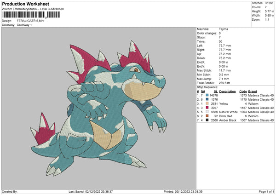
Task: Click the Description column header
Action: pos(227,92)
